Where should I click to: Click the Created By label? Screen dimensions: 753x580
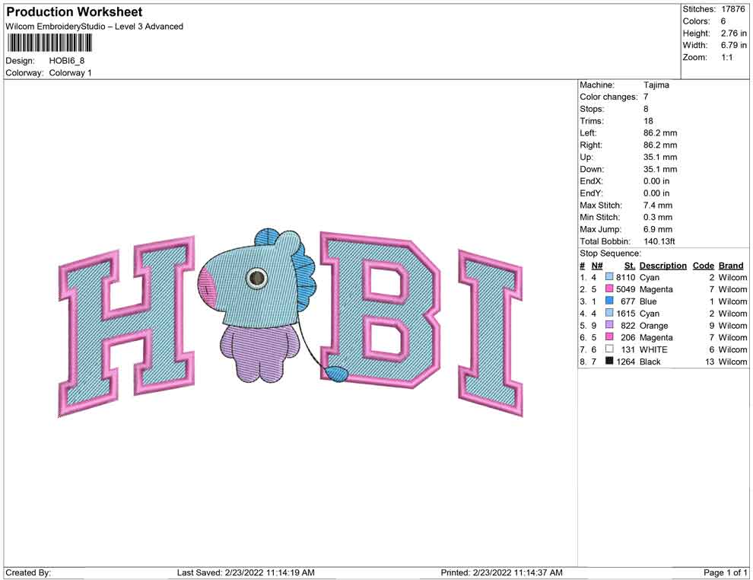[x=28, y=572]
